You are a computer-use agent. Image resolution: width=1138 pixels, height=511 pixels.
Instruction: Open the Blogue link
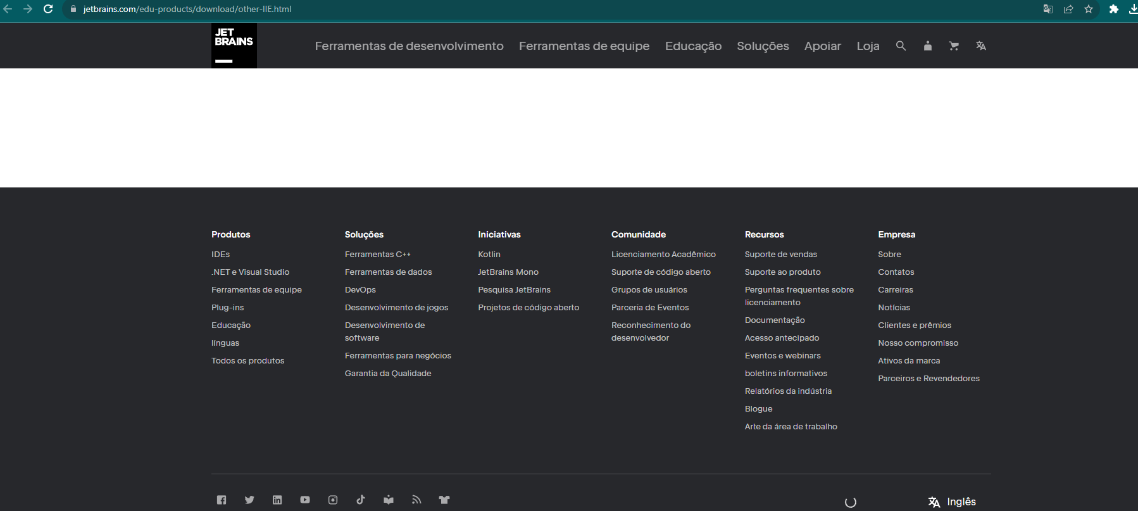click(758, 408)
